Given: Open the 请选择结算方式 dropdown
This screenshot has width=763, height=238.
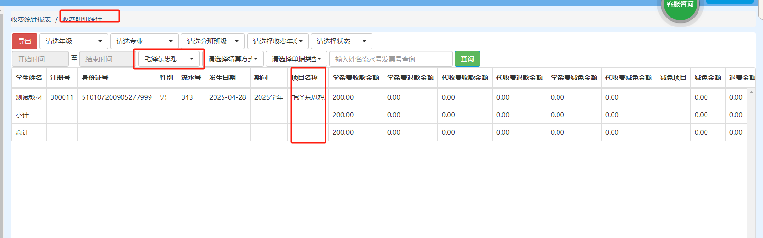Looking at the screenshot, I should pos(233,59).
